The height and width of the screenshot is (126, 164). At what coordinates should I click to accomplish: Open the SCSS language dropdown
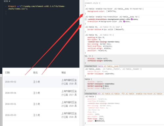(x=7, y=1)
